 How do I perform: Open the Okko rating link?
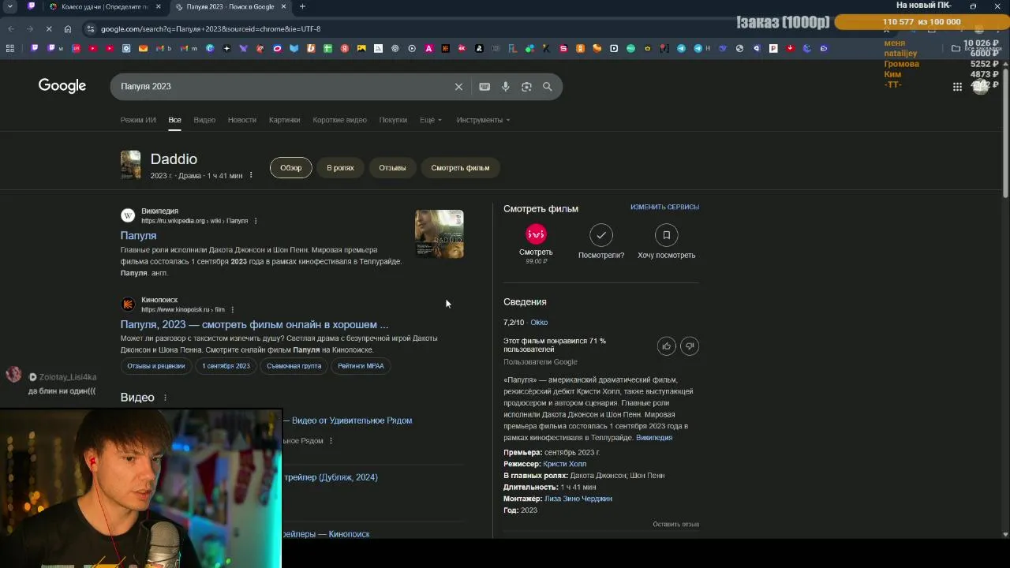point(539,323)
